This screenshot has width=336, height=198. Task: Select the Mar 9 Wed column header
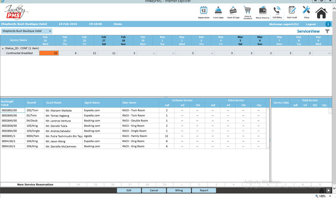pos(318,41)
